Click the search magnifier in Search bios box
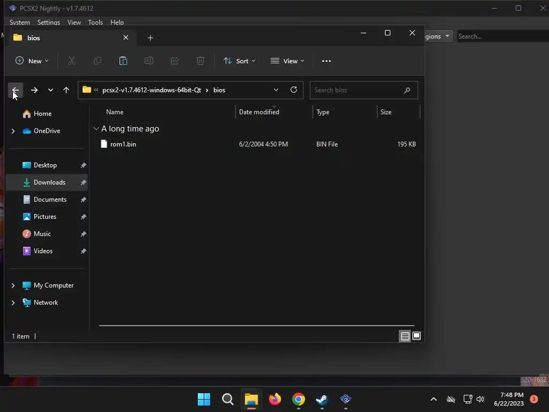 pos(407,90)
